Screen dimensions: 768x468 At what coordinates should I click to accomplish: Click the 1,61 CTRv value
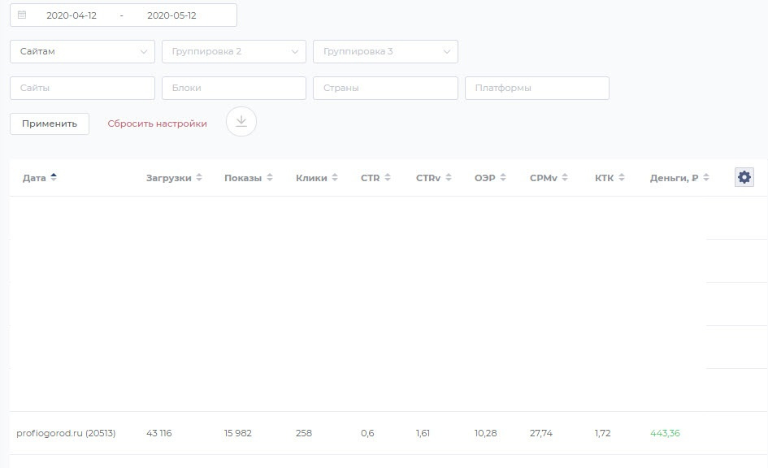423,433
